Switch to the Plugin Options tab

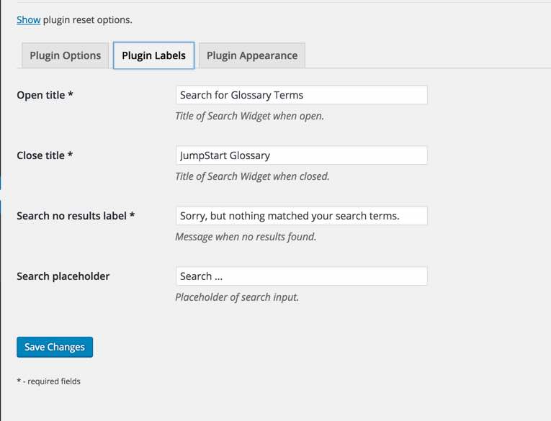[x=66, y=55]
